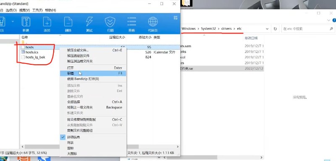Click Windows in Explorer breadcrumb path
Image resolution: width=336 pixels, height=161 pixels.
[x=189, y=29]
